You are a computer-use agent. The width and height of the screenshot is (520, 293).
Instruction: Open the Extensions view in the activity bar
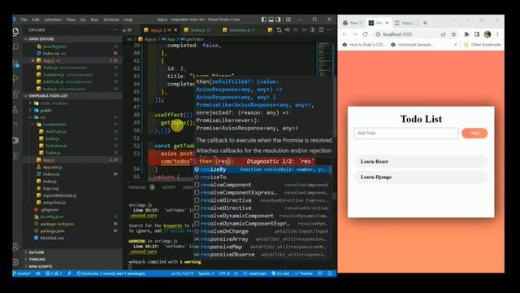coord(15,94)
